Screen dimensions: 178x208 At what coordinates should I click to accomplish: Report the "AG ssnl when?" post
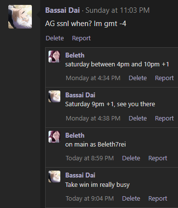[81, 38]
